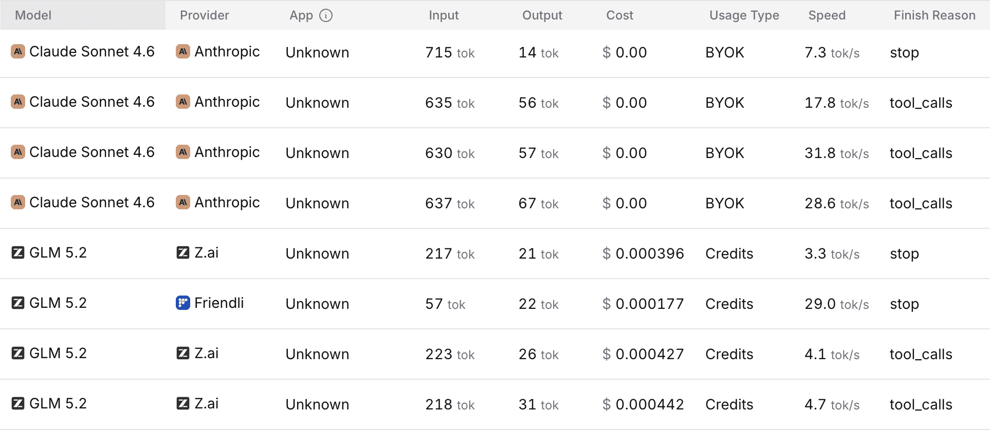Click the 17.8 tok/s speed value
990x431 pixels.
click(837, 103)
